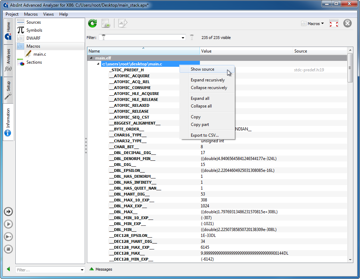The height and width of the screenshot is (279, 360).
Task: Open the bottom-left Filter dropdown arrow
Action: point(82,270)
